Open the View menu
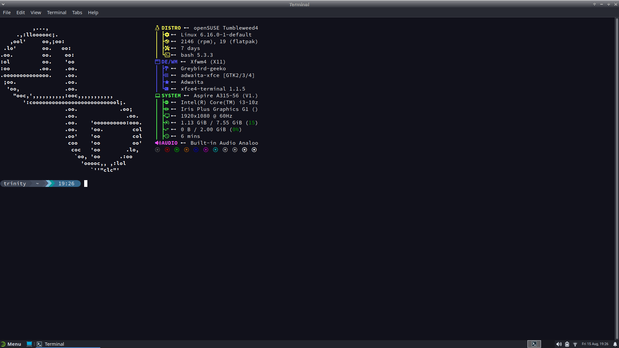 pos(36,13)
